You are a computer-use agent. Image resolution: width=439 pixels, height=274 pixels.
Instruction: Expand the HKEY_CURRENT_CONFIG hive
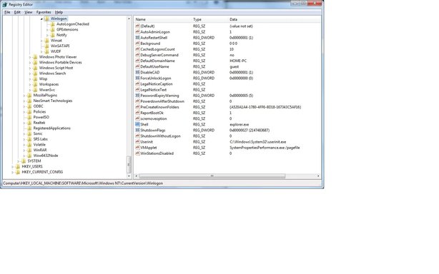click(13, 173)
